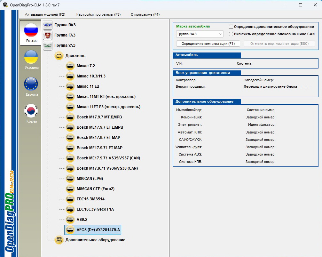Click the VAZ group logo icon
The image size is (322, 257).
(48, 25)
